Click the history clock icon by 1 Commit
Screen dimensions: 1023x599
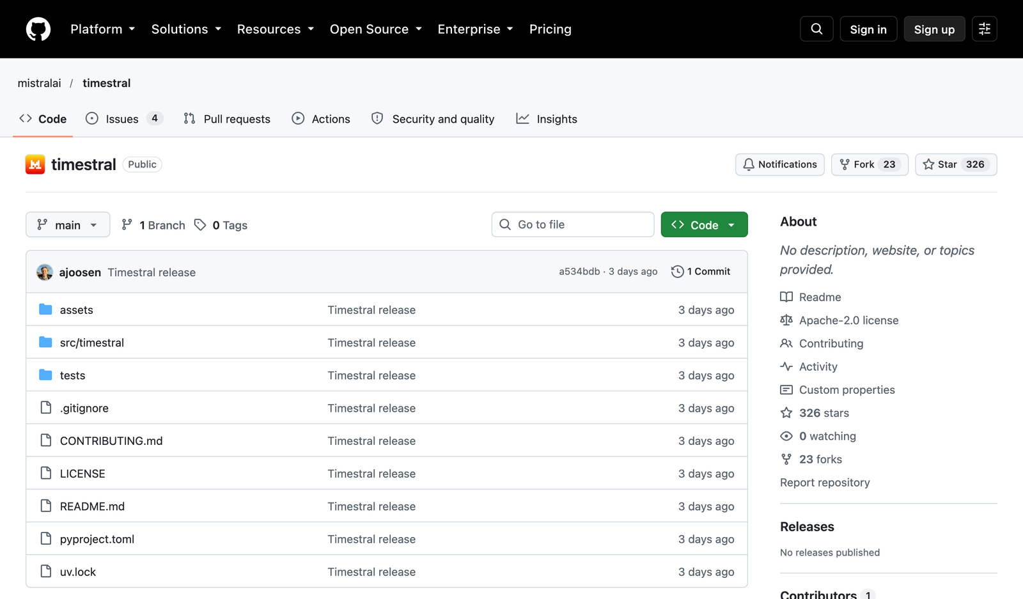pyautogui.click(x=678, y=272)
